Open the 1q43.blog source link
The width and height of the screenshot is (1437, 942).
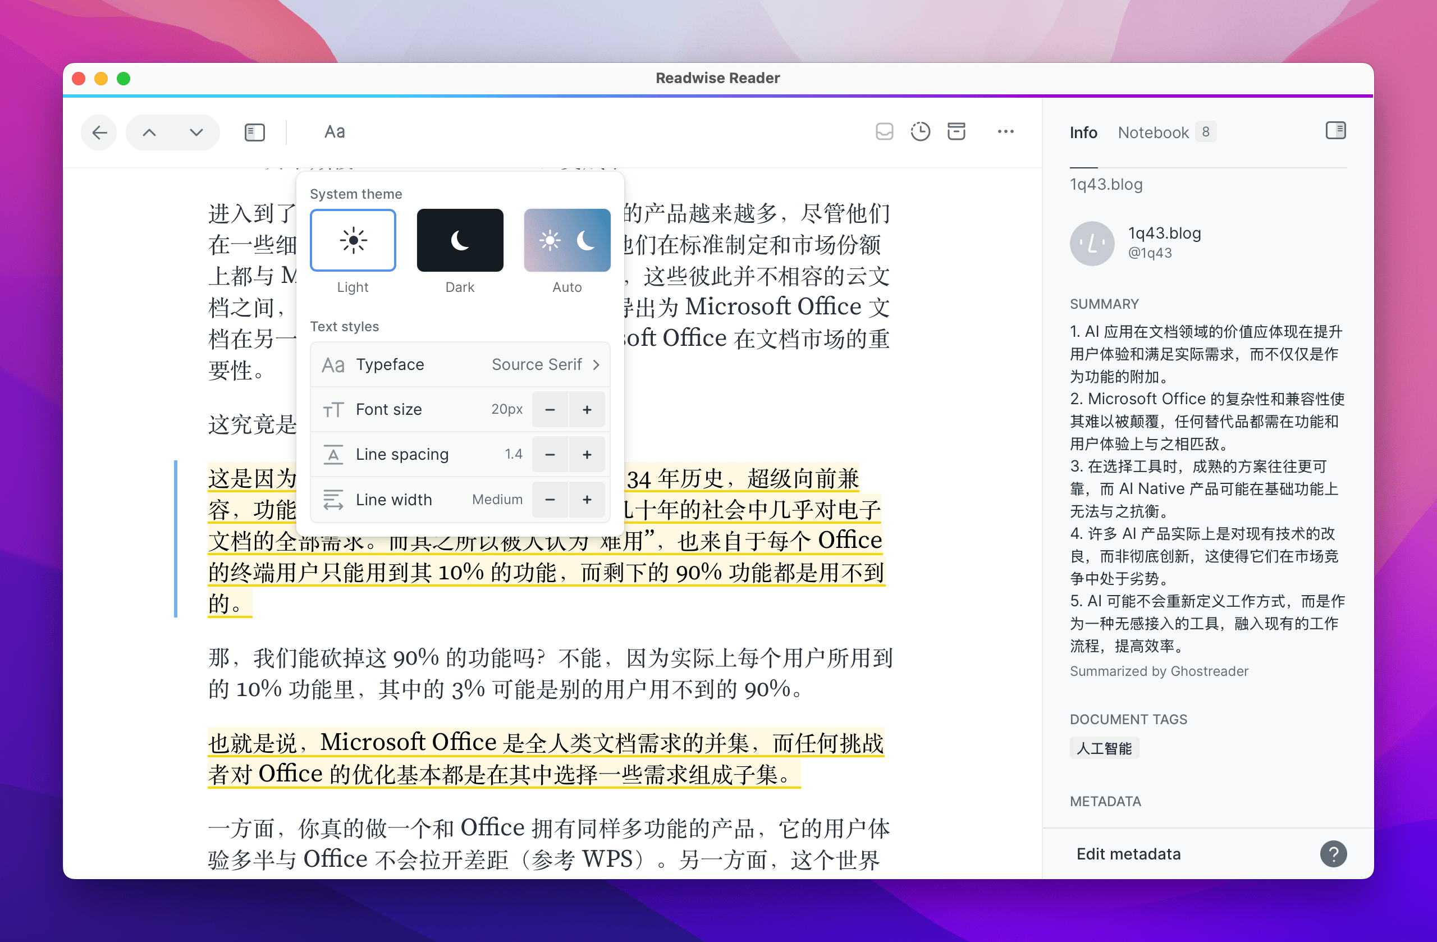point(1106,184)
